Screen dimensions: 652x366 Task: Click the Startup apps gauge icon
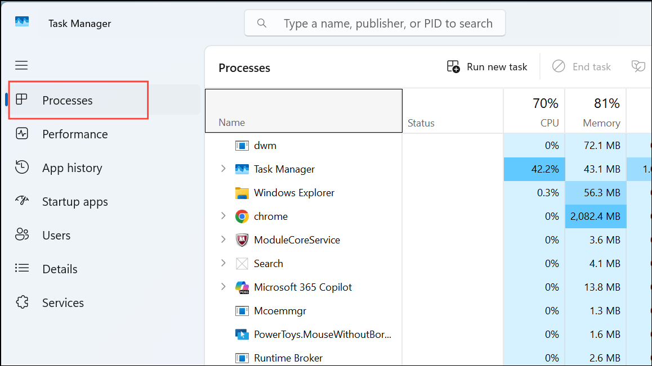[21, 201]
